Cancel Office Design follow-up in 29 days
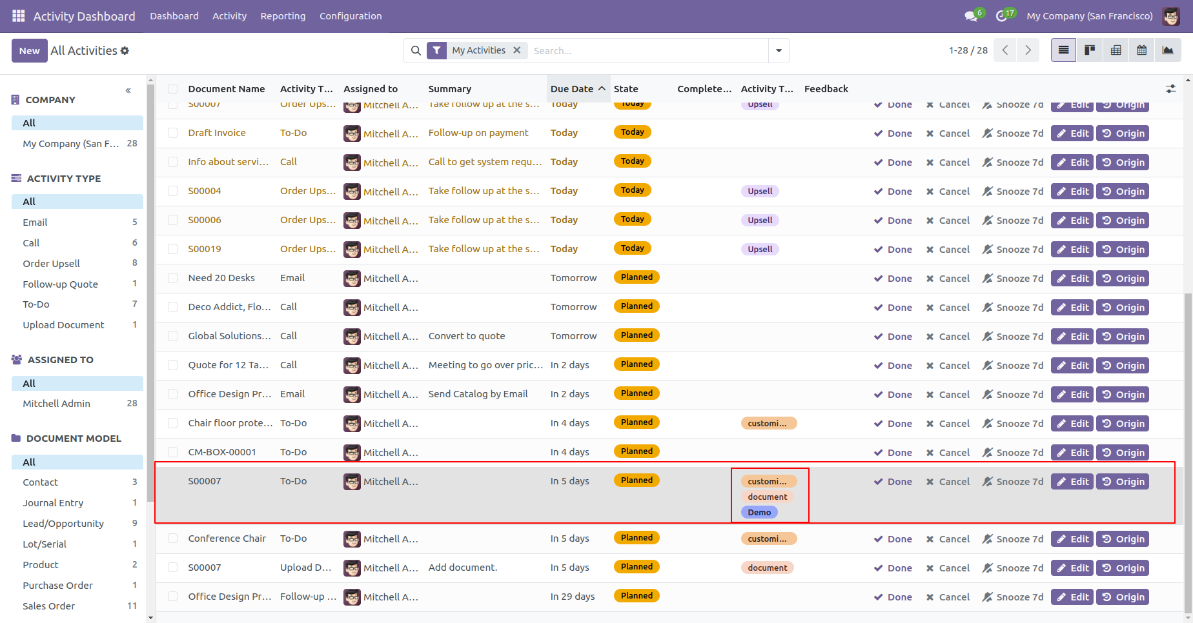The height and width of the screenshot is (623, 1193). 948,597
